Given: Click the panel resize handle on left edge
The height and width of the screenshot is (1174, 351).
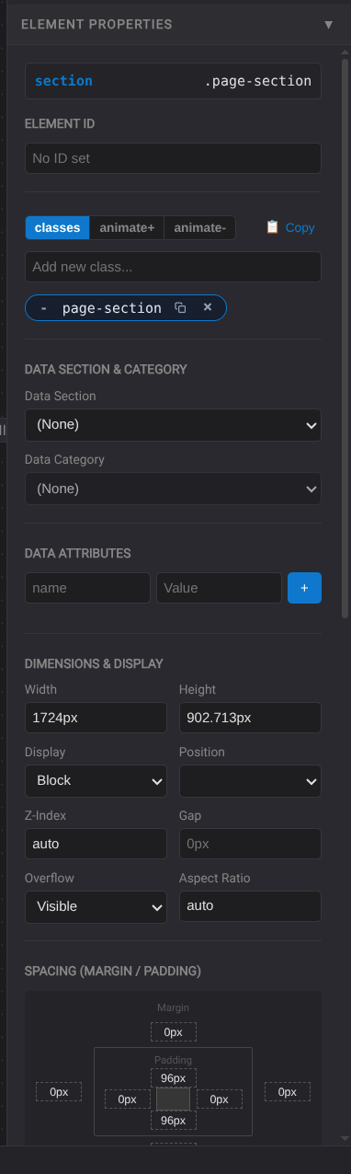Looking at the screenshot, I should pos(3,430).
